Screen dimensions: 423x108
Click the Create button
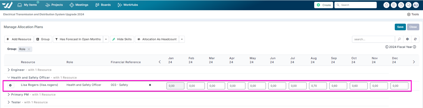click(x=323, y=5)
